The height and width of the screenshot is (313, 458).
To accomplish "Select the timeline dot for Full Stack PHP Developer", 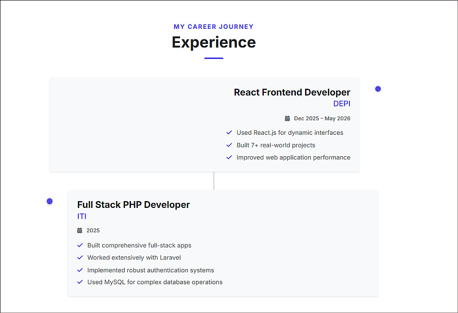I will pyautogui.click(x=49, y=201).
